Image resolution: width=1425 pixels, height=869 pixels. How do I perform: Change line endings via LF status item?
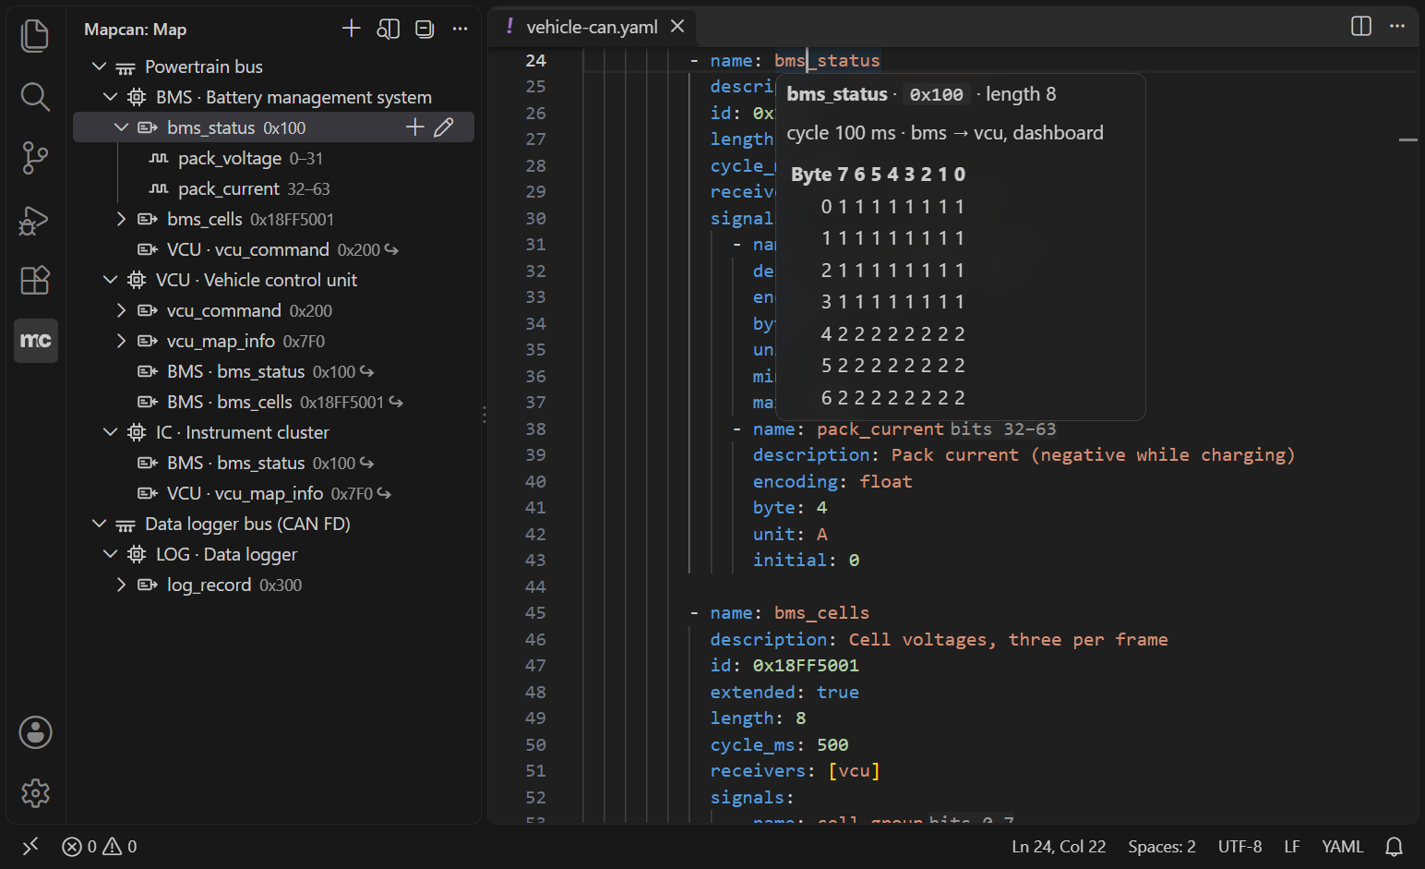[x=1292, y=846]
